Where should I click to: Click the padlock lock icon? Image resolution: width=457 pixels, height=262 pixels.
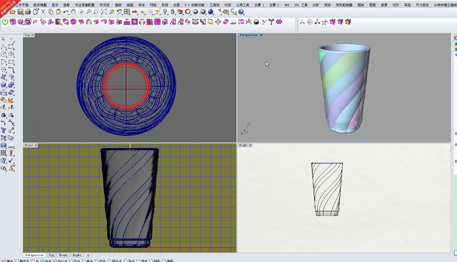[173, 12]
